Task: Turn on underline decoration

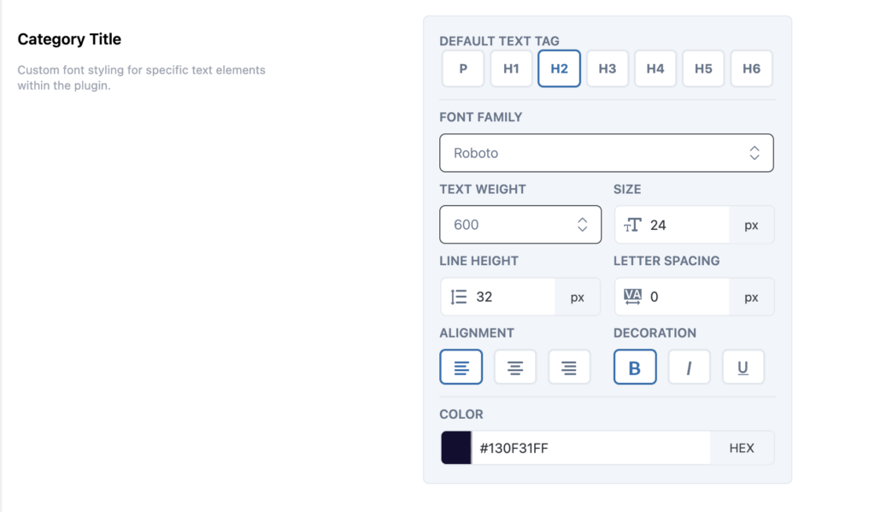Action: pyautogui.click(x=743, y=367)
